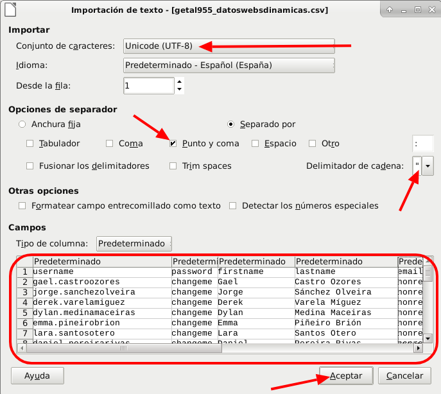Image resolution: width=441 pixels, height=394 pixels.
Task: Click the roll-up arrow window button
Action: [390, 10]
